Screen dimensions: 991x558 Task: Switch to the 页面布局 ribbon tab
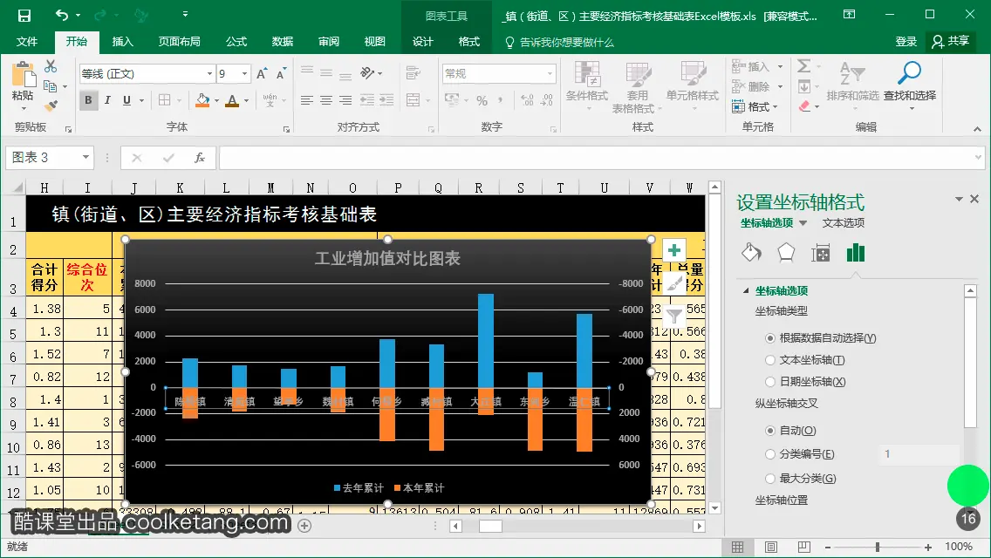(180, 42)
